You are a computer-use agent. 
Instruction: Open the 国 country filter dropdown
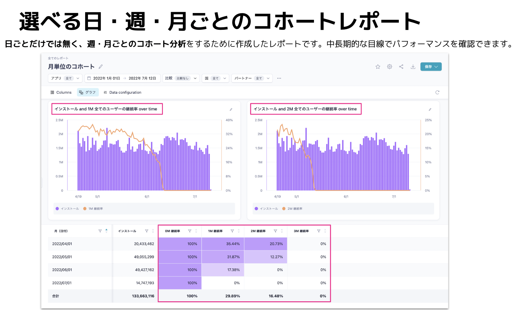click(x=215, y=78)
